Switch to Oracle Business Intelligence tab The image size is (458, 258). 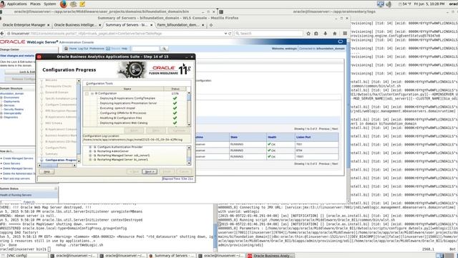coord(75,25)
